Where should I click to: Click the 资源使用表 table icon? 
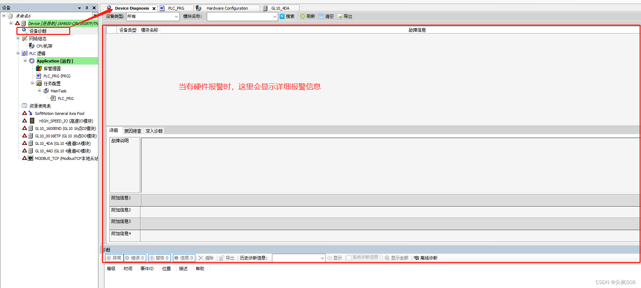pos(24,106)
